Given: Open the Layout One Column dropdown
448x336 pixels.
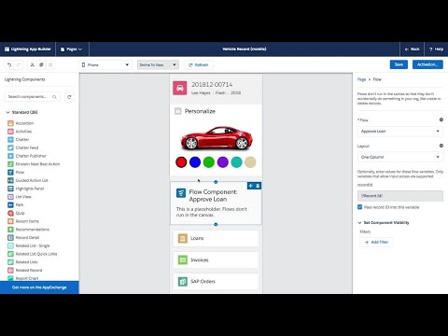Looking at the screenshot, I should (400, 157).
